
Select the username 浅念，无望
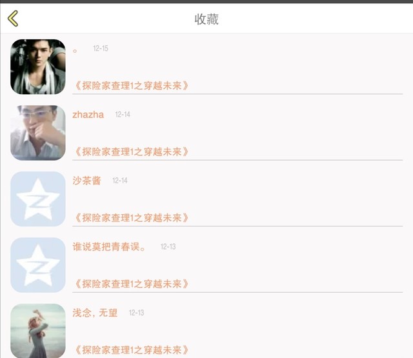coord(95,313)
